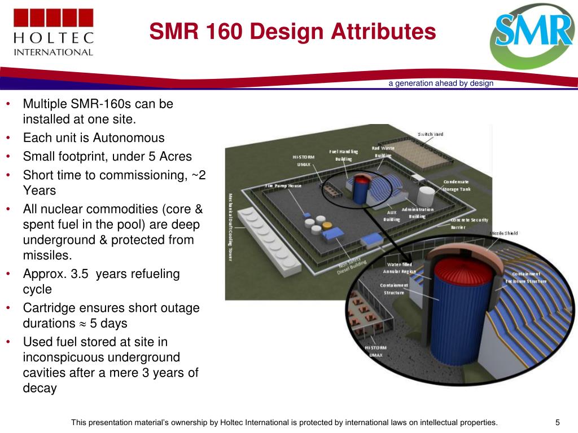
Task: Click the 'Containment Structure' label in inset
Action: [394, 289]
